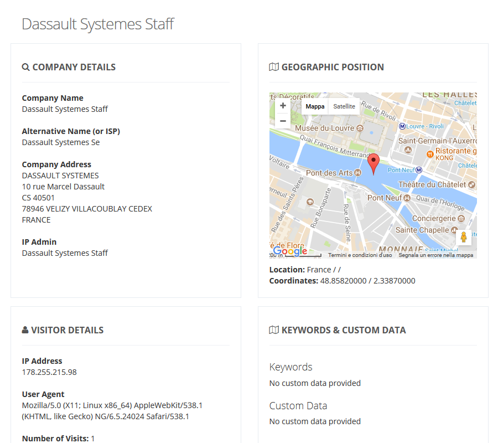Click the Saint-Germain-l'Auxerrois map label

click(437, 141)
